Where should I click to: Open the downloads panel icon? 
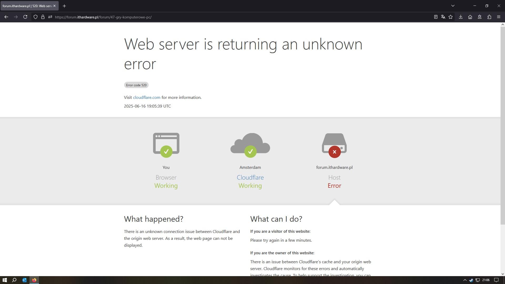(461, 17)
